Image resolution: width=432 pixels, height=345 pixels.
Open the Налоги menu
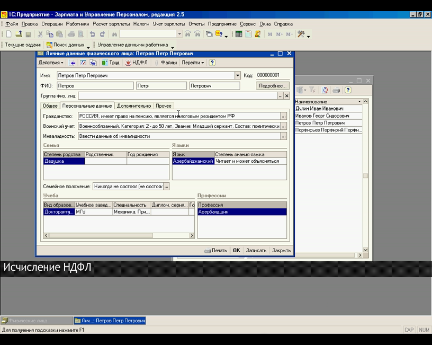point(141,24)
